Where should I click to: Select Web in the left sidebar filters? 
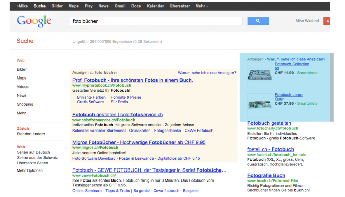(21, 60)
